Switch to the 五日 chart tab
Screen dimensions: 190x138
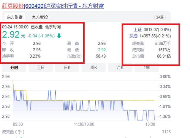[x=40, y=68]
